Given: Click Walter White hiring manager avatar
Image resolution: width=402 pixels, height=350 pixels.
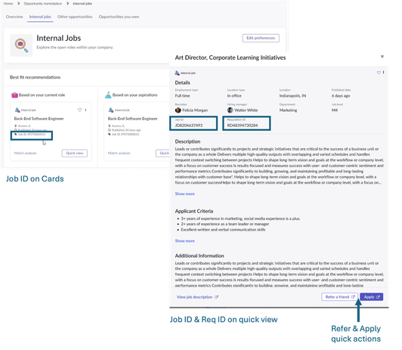Looking at the screenshot, I should pyautogui.click(x=230, y=110).
